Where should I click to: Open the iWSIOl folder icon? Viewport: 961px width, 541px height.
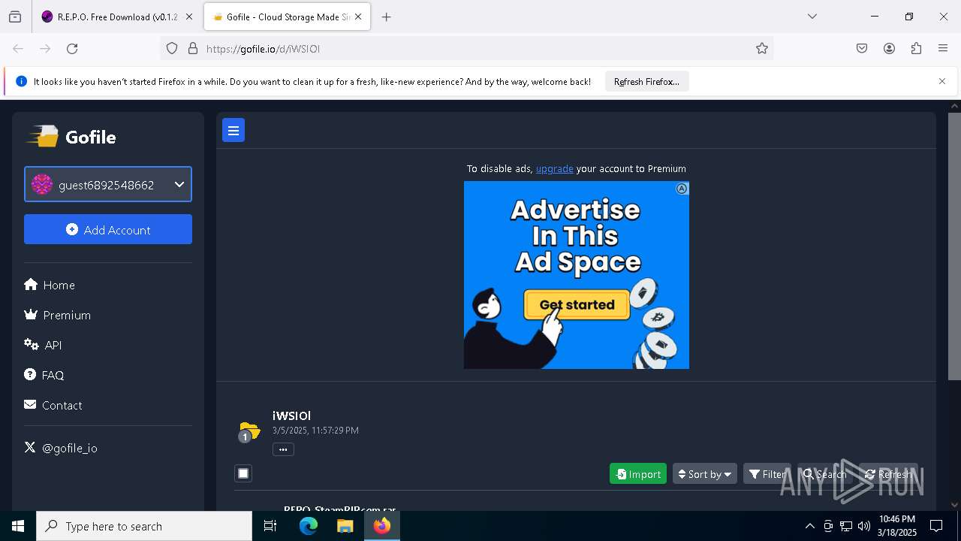[x=249, y=431]
